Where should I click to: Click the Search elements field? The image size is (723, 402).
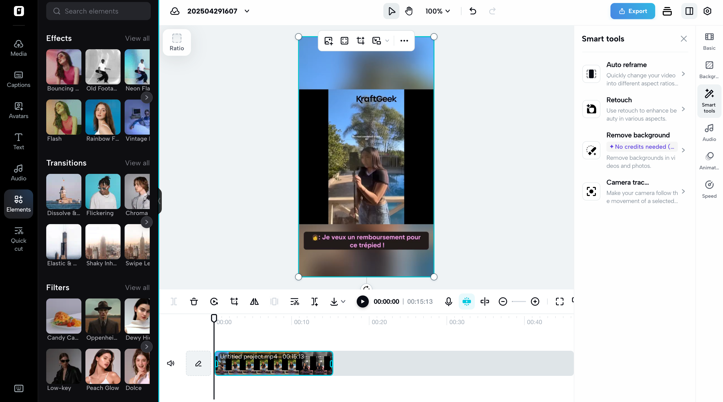pos(98,11)
